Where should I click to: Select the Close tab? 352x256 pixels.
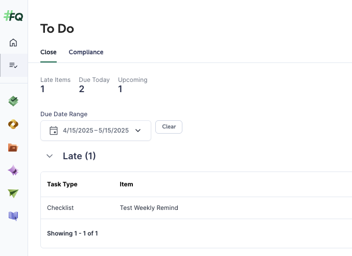click(49, 52)
